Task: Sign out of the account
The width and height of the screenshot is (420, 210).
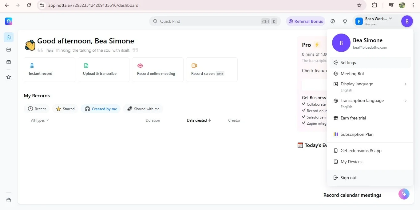Action: [370, 178]
